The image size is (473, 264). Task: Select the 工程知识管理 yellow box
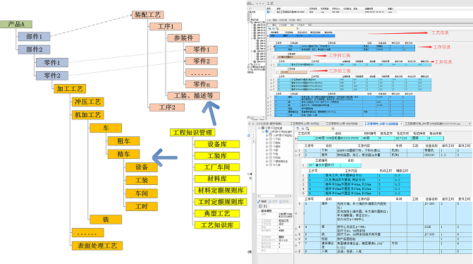coord(192,132)
